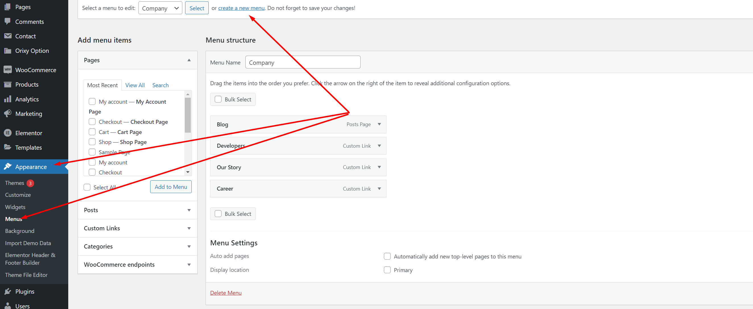Screen dimensions: 753x309
Task: Check the Checkout Page item checkbox
Action: pos(92,122)
